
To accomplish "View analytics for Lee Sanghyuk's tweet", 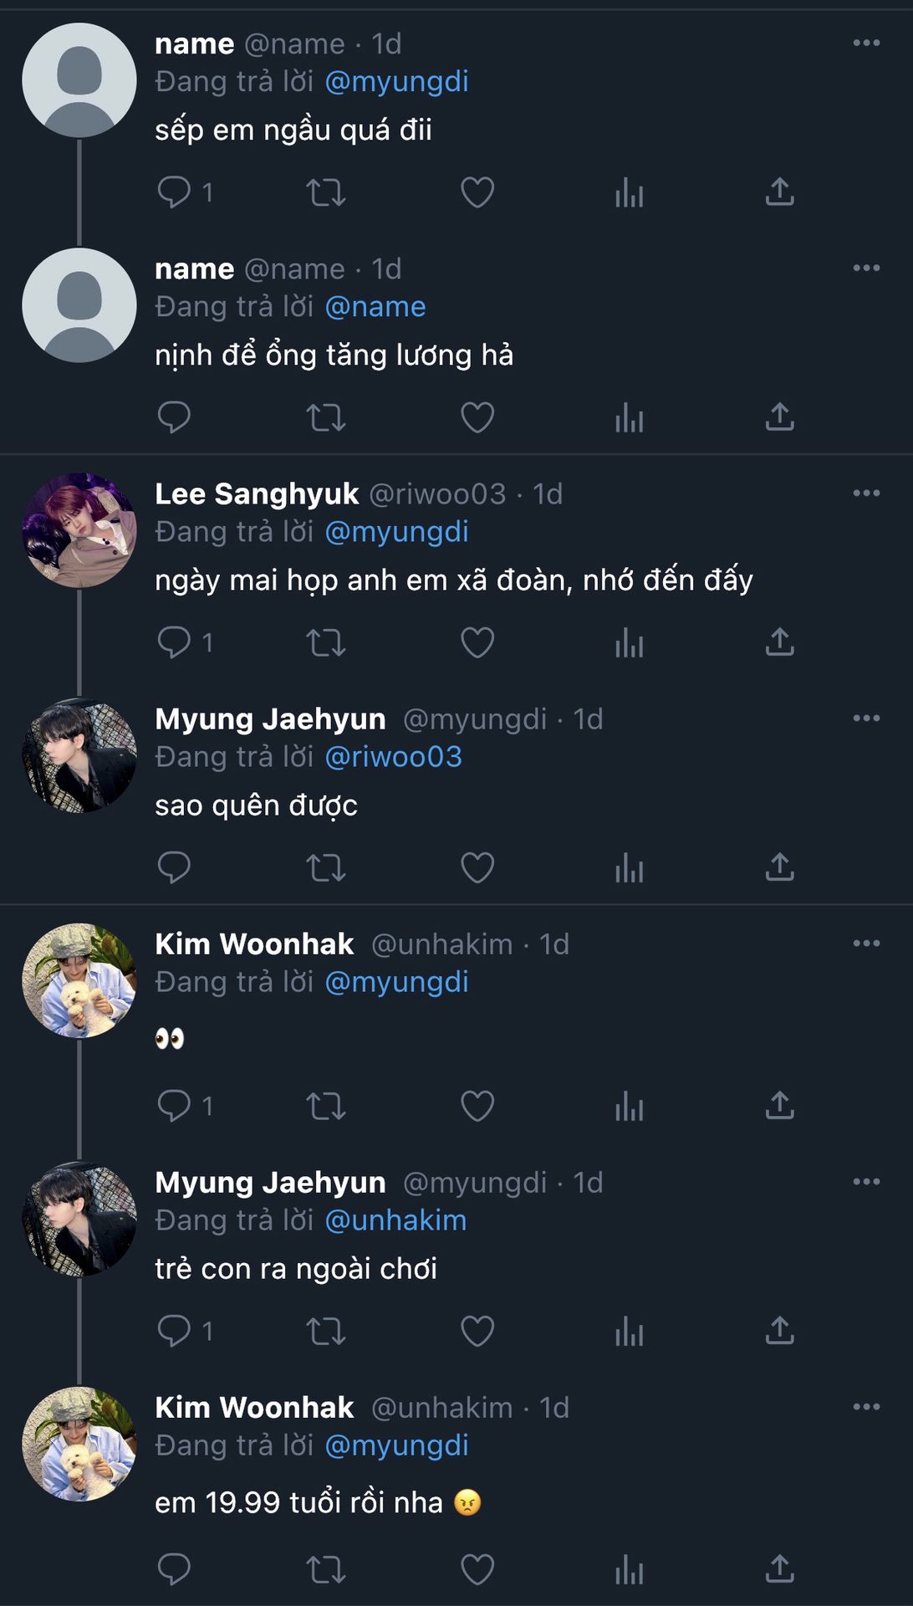I will point(629,642).
